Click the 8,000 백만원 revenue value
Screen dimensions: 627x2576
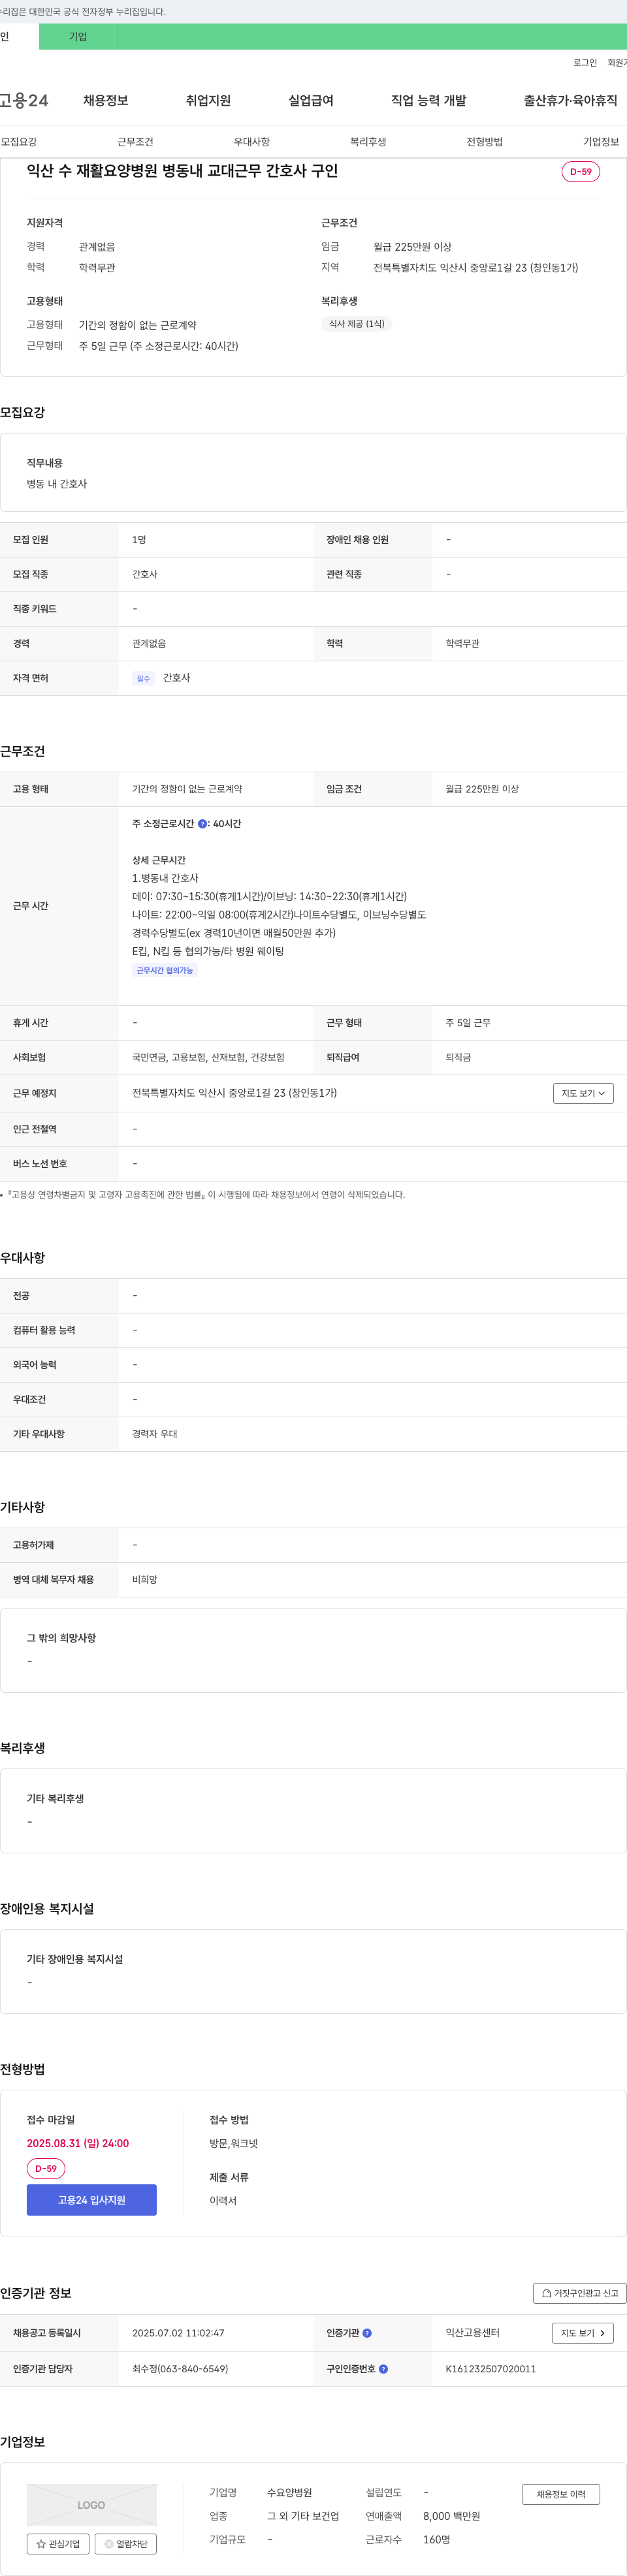452,2517
